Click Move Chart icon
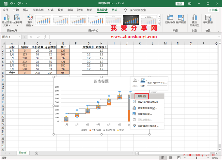Image resolution: width=222 pixels, height=160 pixels. [x=208, y=19]
